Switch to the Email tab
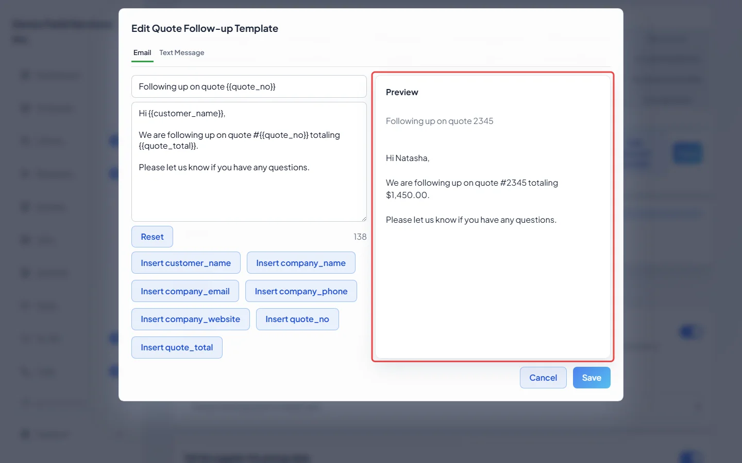The height and width of the screenshot is (463, 742). (x=142, y=53)
